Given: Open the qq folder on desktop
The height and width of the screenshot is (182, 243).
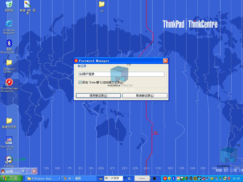Looking at the screenshot, I should (102, 5).
